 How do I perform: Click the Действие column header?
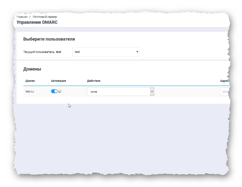pyautogui.click(x=94, y=81)
